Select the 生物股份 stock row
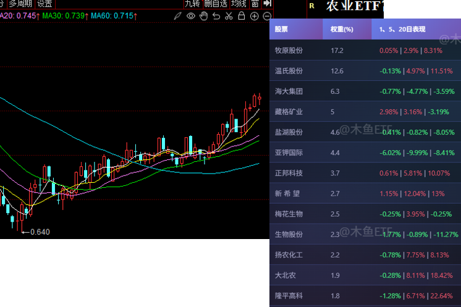This screenshot has width=461, height=307. 365,235
